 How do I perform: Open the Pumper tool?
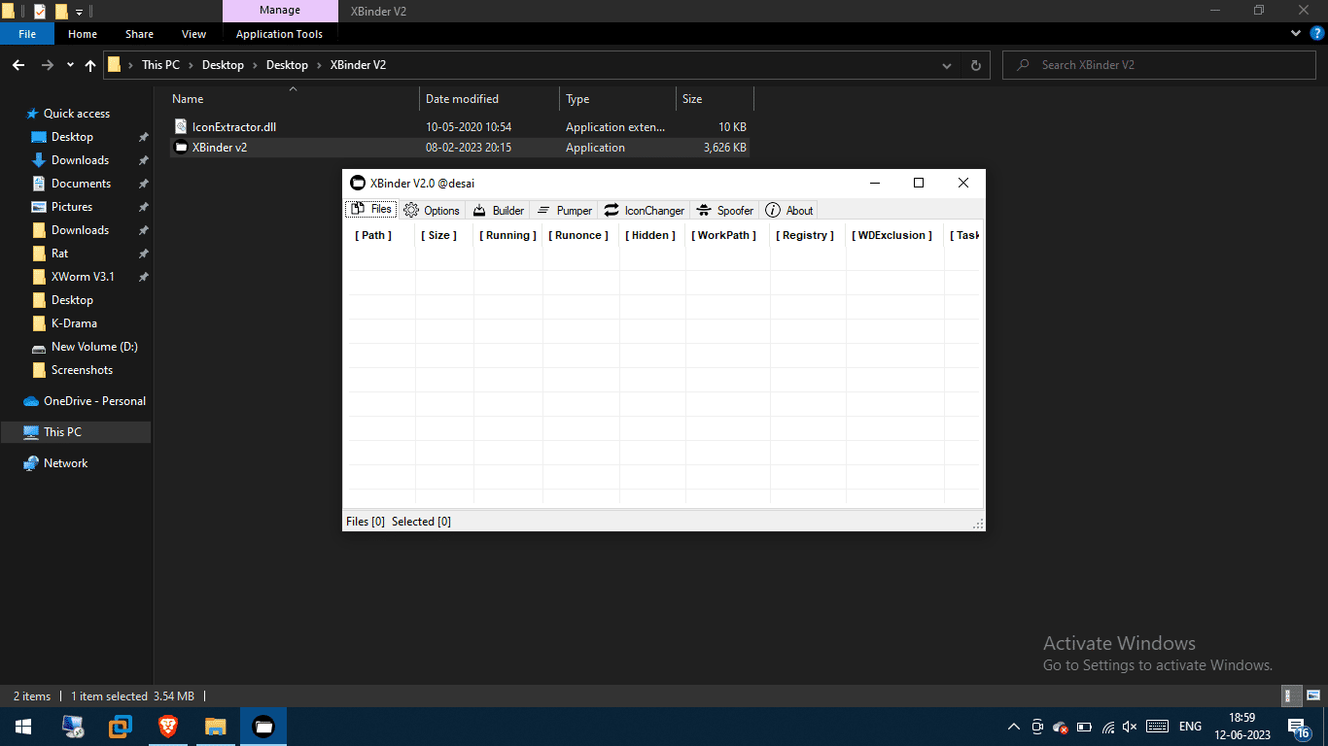(x=564, y=210)
